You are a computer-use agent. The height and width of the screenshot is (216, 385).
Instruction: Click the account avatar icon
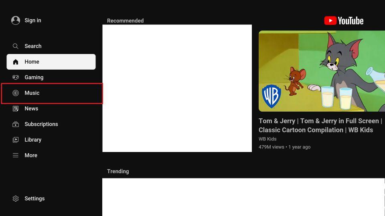[x=16, y=20]
